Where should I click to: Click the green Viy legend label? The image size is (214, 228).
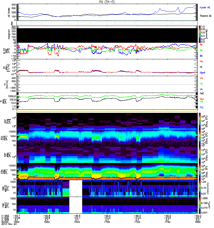pyautogui.click(x=201, y=84)
